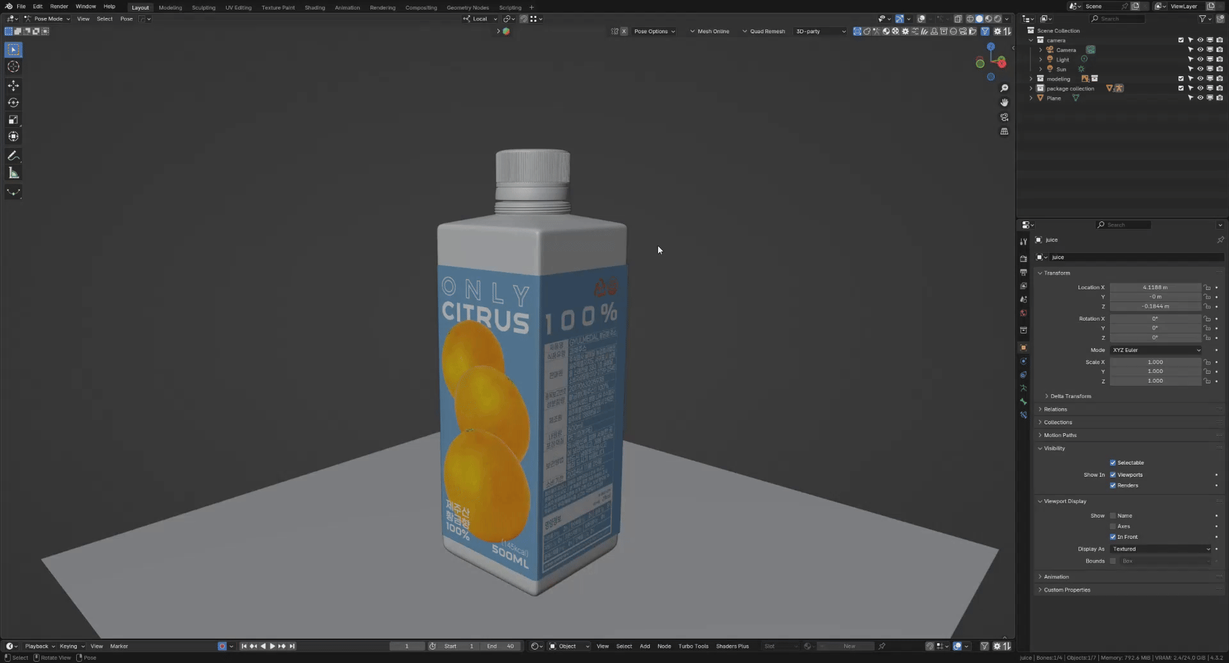Collapse the camera collection in outliner

pyautogui.click(x=1031, y=40)
